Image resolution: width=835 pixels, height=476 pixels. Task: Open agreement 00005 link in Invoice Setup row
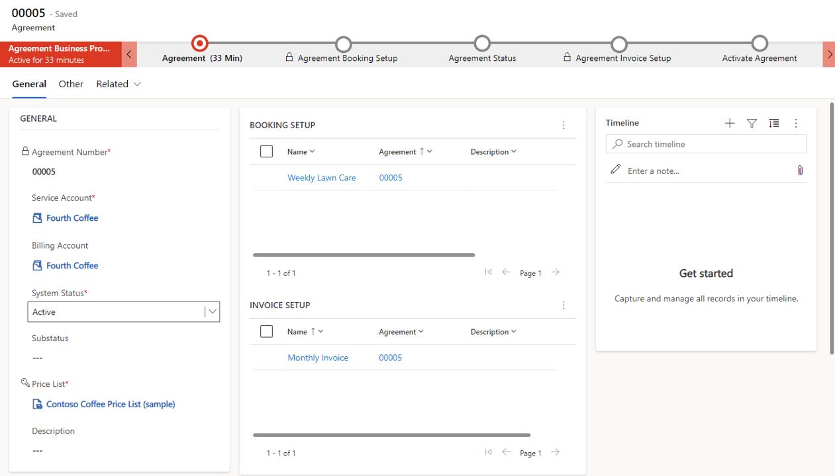pos(391,358)
